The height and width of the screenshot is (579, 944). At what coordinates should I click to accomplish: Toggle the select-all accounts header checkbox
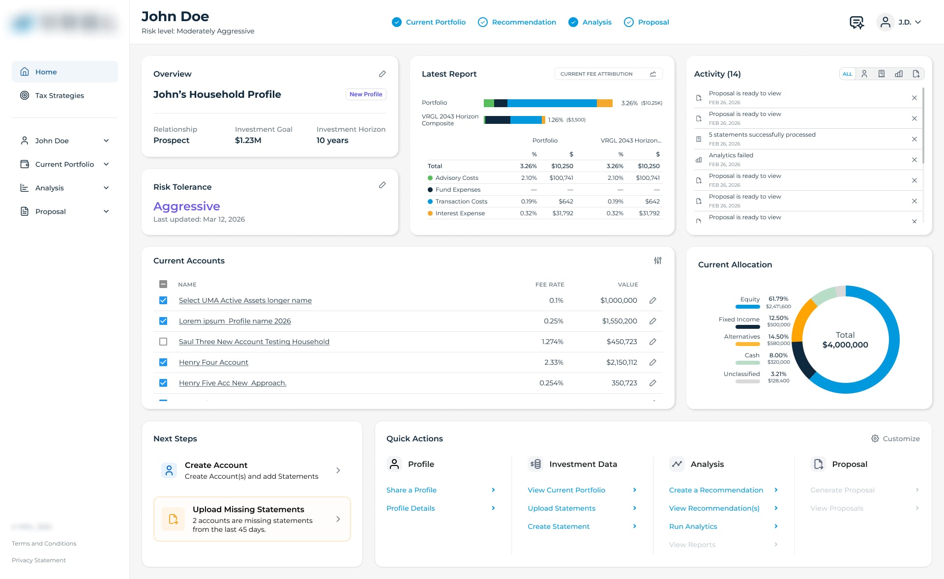(163, 284)
